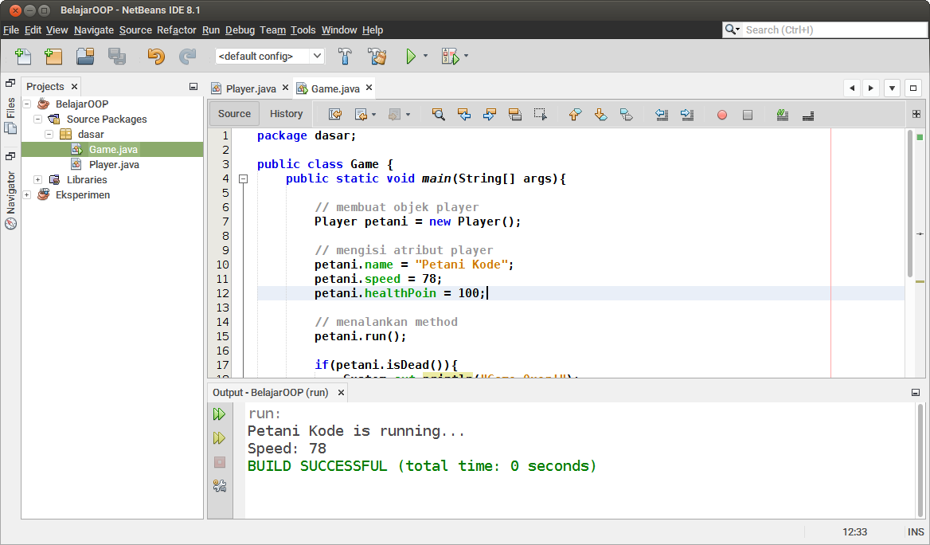The height and width of the screenshot is (545, 930).
Task: Build the project using the hammer icon
Action: tap(344, 56)
